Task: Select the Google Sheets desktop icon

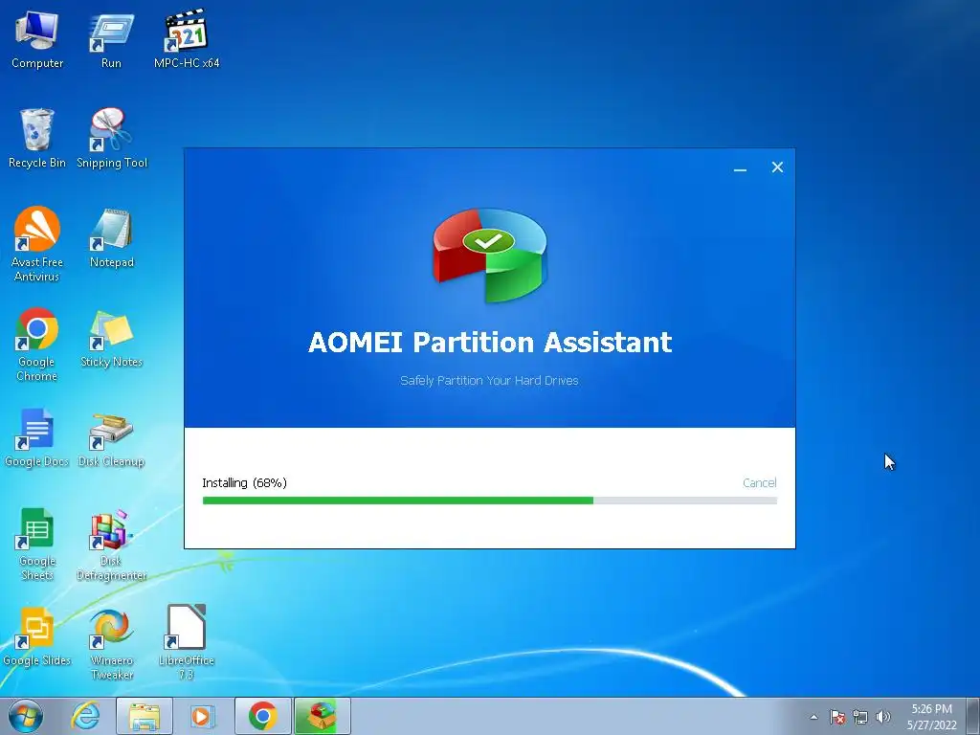Action: [x=37, y=545]
